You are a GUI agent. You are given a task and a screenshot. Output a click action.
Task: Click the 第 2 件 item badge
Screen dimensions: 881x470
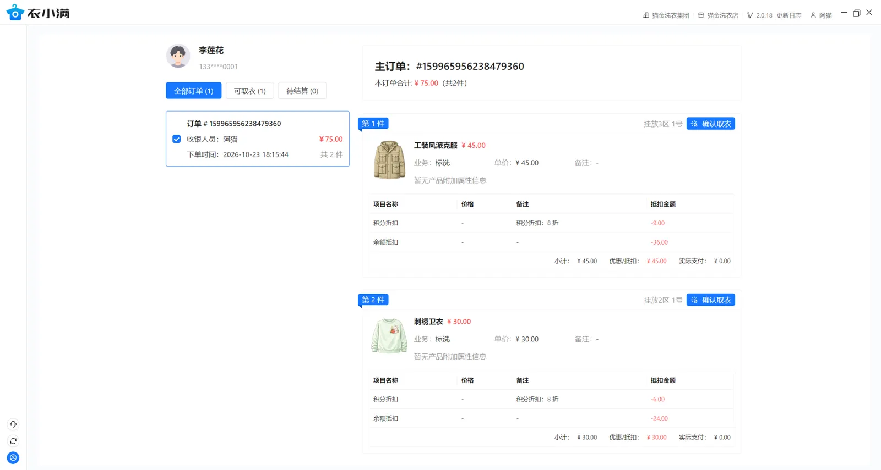tap(373, 300)
